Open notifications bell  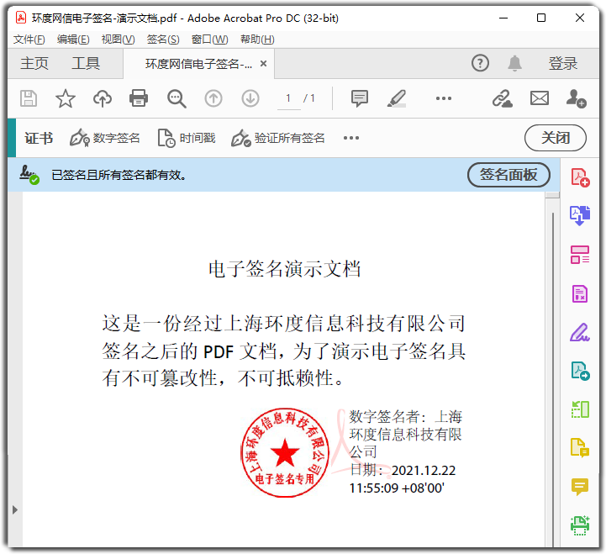[514, 63]
